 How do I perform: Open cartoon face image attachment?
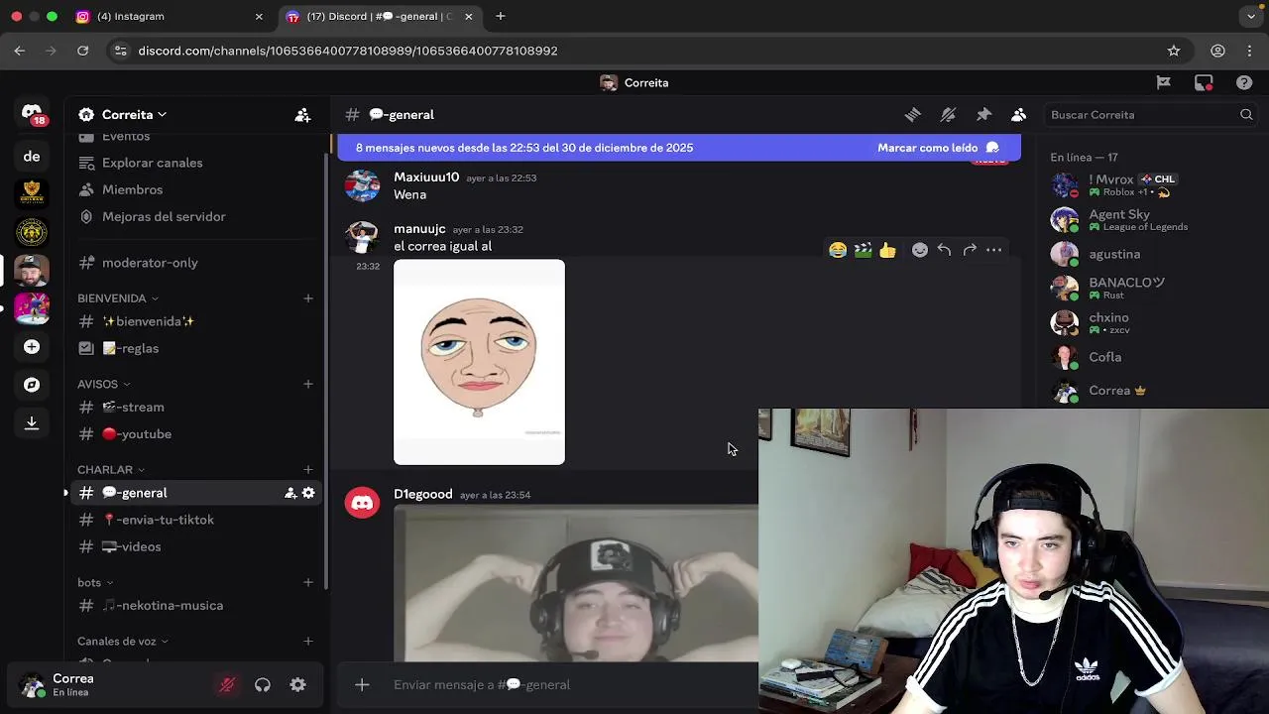pos(479,362)
